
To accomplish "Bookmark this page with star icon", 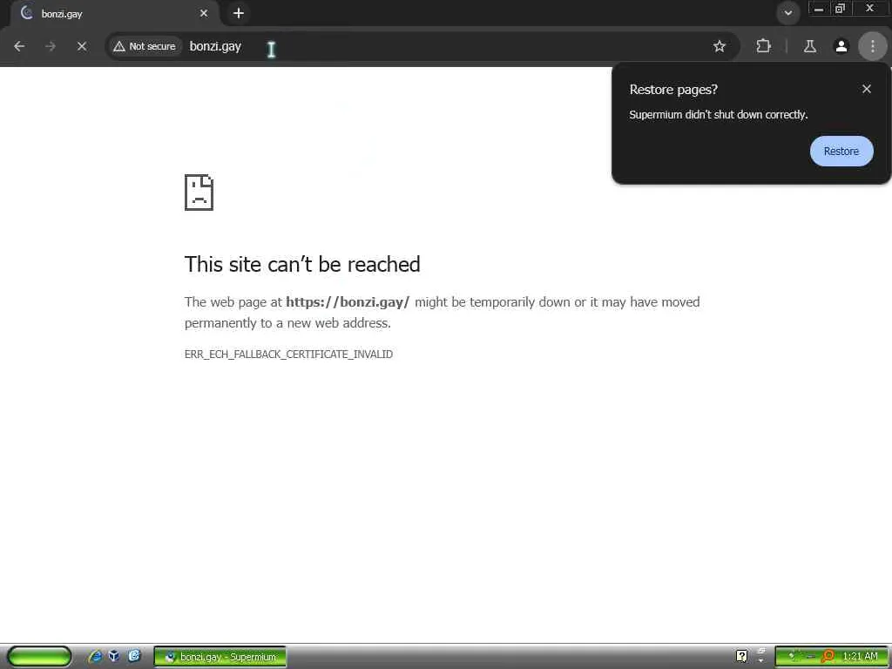I will click(x=719, y=46).
